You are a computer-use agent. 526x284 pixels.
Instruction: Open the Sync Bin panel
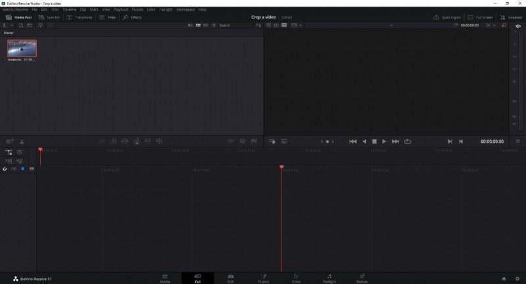[x=49, y=17]
